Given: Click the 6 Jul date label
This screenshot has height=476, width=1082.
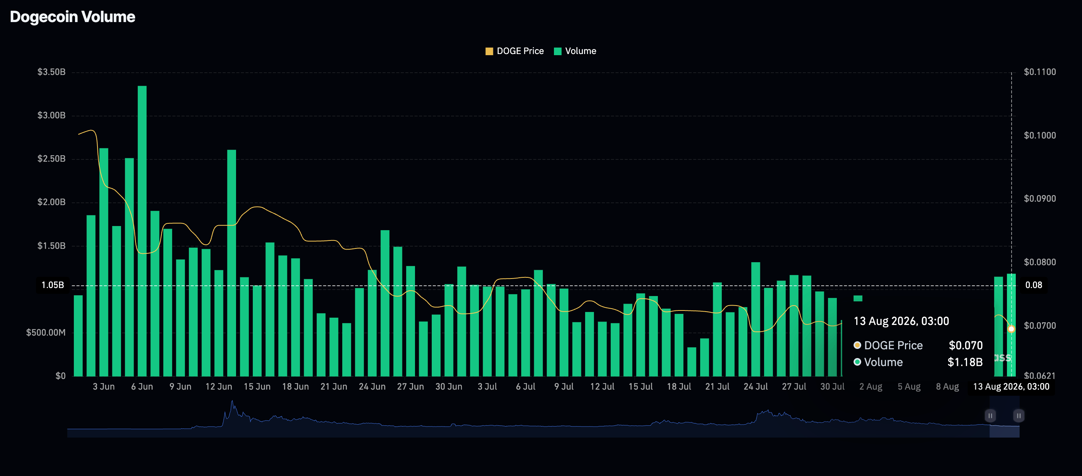Looking at the screenshot, I should [x=525, y=387].
